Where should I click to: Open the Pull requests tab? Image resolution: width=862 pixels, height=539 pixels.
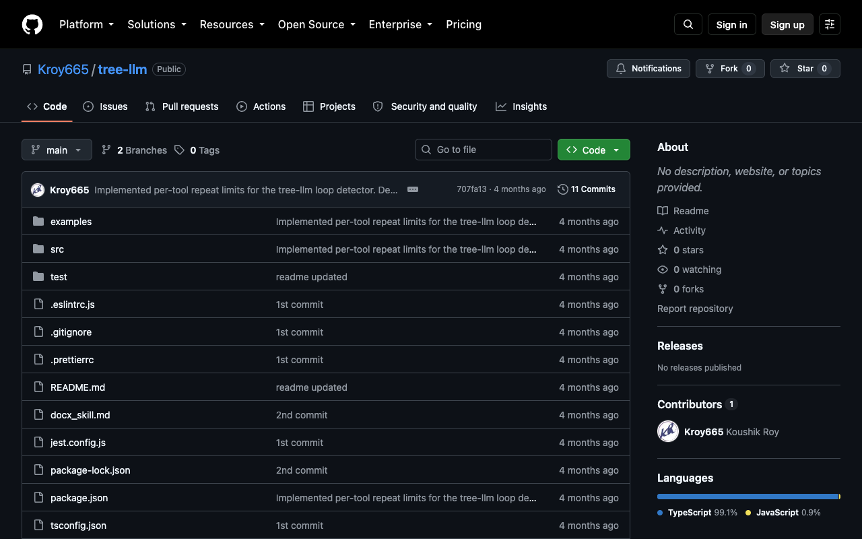(x=182, y=106)
